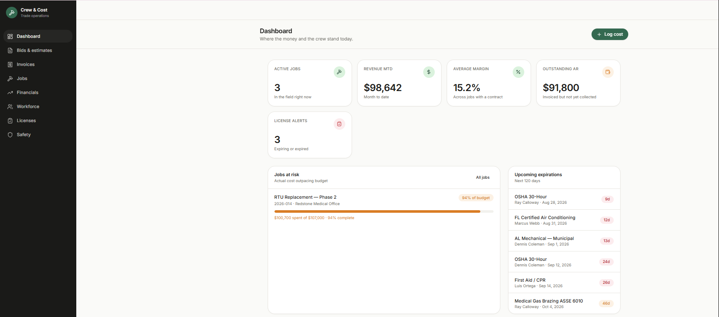
Task: Click the Marcus Webb · Aug 31, 2026 text
Action: (541, 223)
